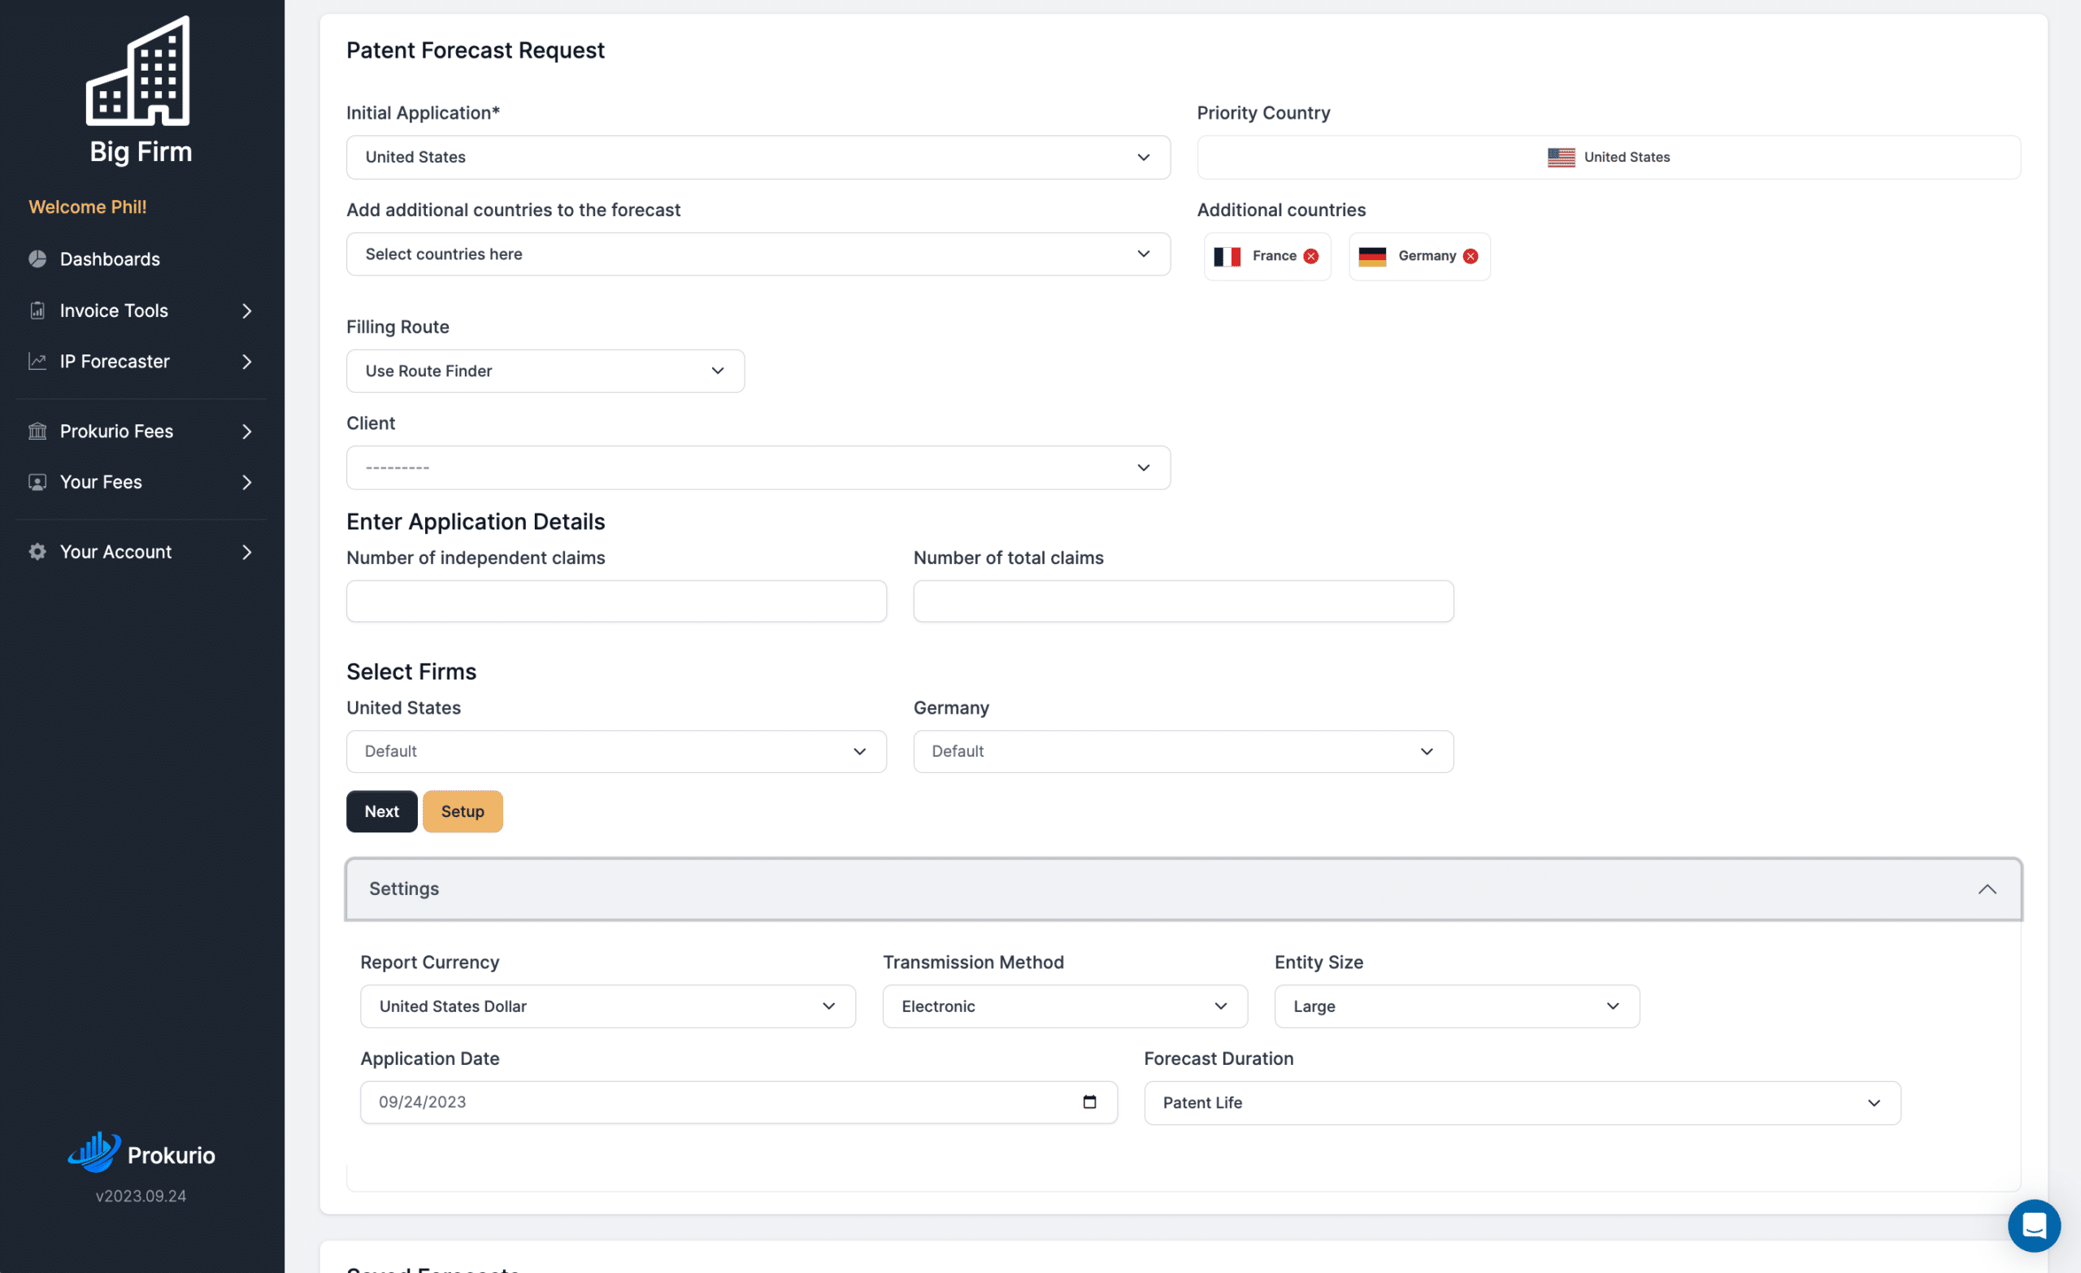Click the Prokurio logo in the sidebar

141,1153
